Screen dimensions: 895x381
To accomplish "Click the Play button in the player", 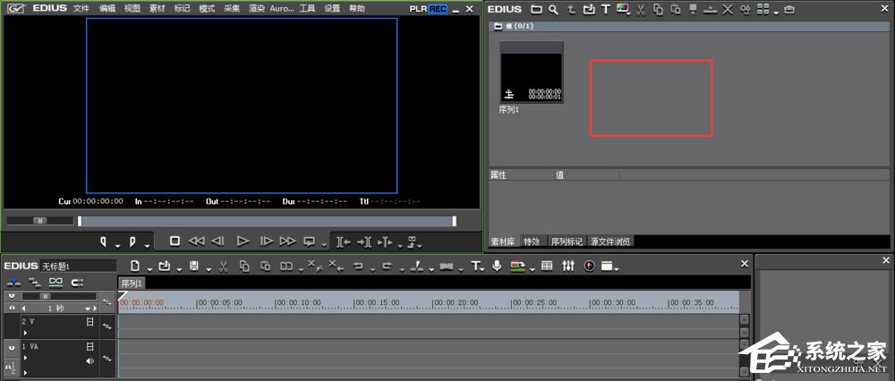I will [x=243, y=241].
